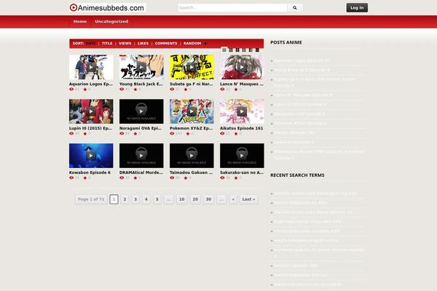Click the Animesubbeds.com site title text
Image resolution: width=437 pixels, height=291 pixels.
111,8
